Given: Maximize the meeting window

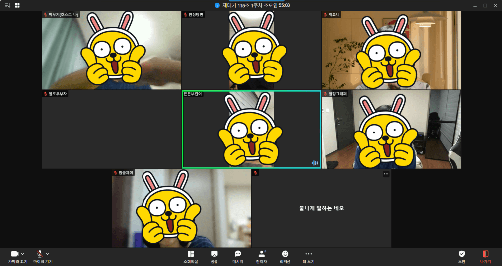Looking at the screenshot, I should [x=485, y=6].
